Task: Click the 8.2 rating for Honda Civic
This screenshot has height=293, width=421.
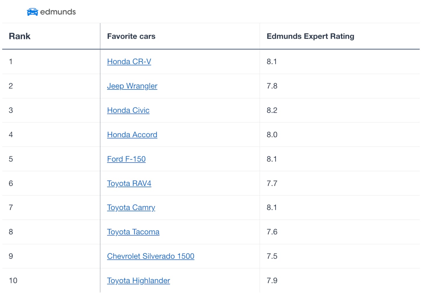Action: point(272,110)
